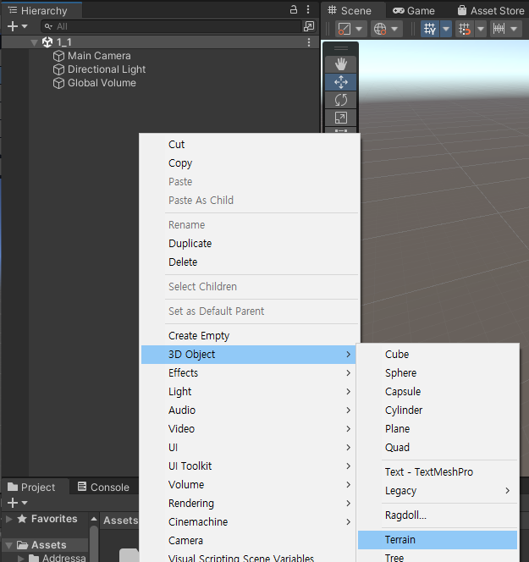Screen dimensions: 529x562
Task: Open Hierarchy create dropdown arrow
Action: coord(25,26)
